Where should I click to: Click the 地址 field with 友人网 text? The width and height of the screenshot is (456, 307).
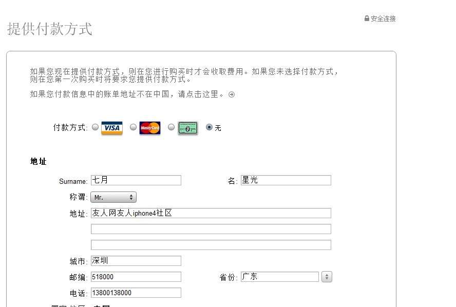(x=211, y=213)
